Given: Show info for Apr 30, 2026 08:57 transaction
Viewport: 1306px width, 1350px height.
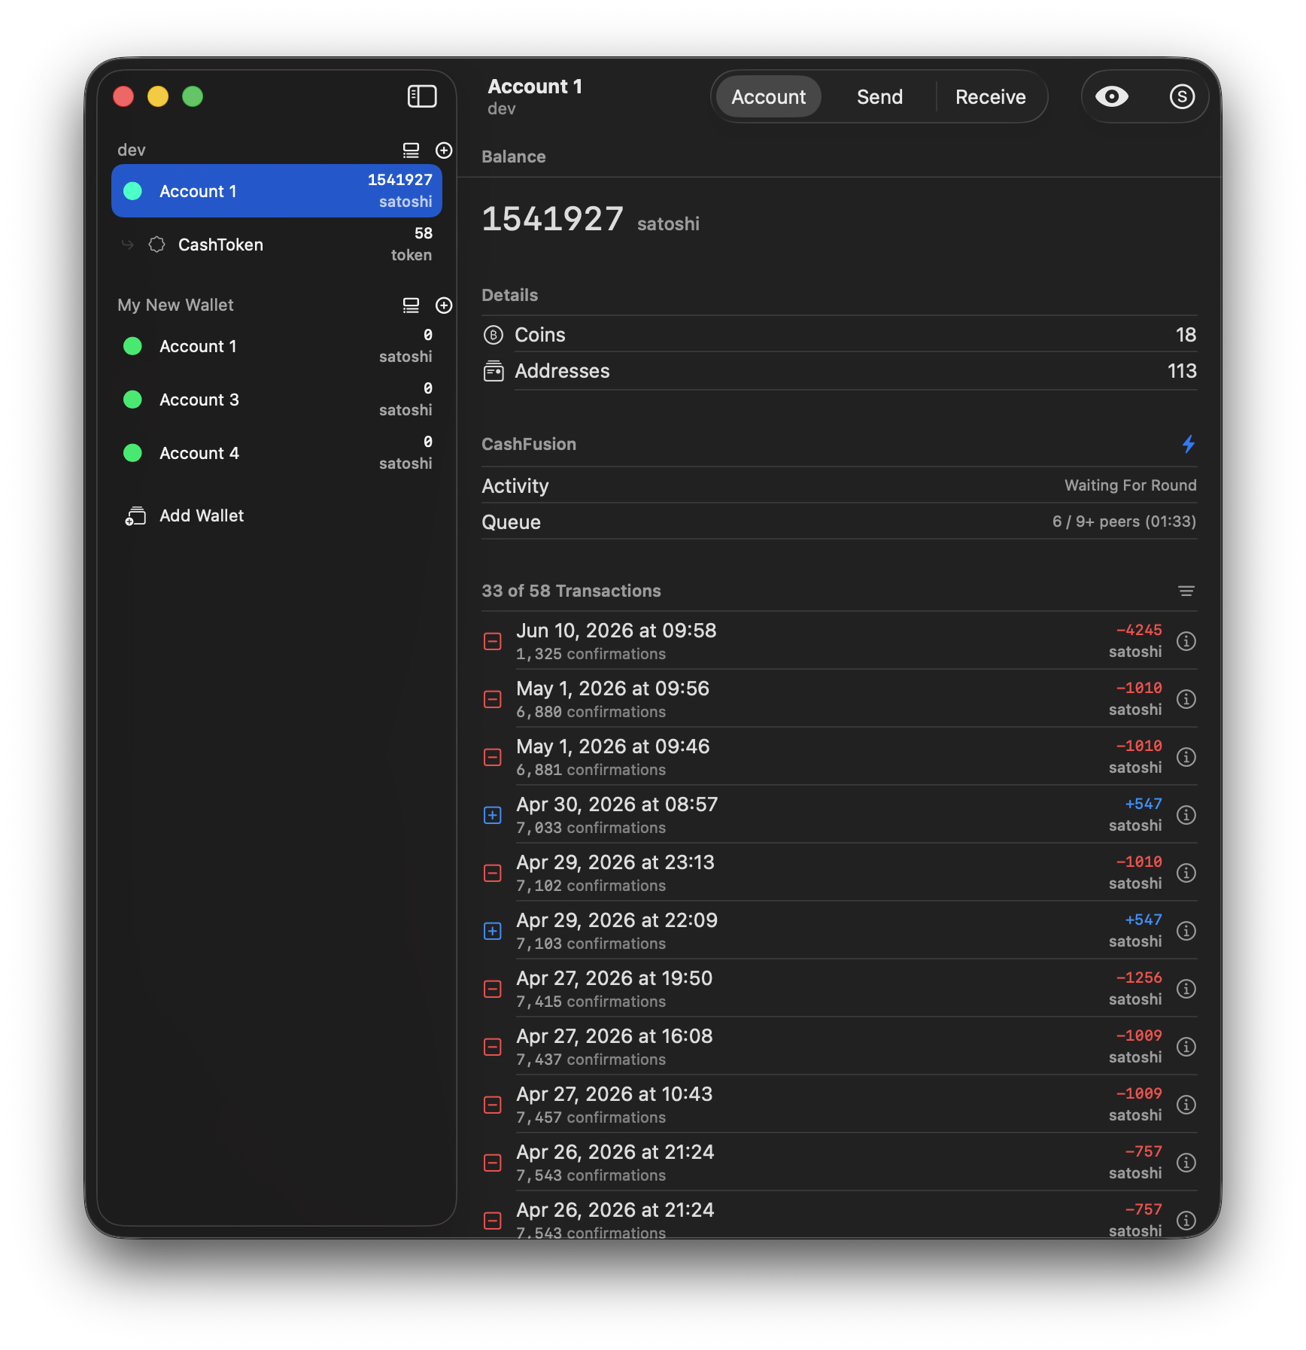Looking at the screenshot, I should [x=1186, y=815].
